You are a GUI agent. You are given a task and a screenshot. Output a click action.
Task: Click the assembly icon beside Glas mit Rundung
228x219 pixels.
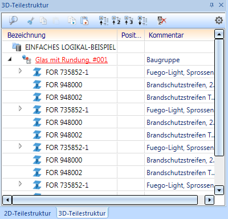pyautogui.click(x=26, y=59)
